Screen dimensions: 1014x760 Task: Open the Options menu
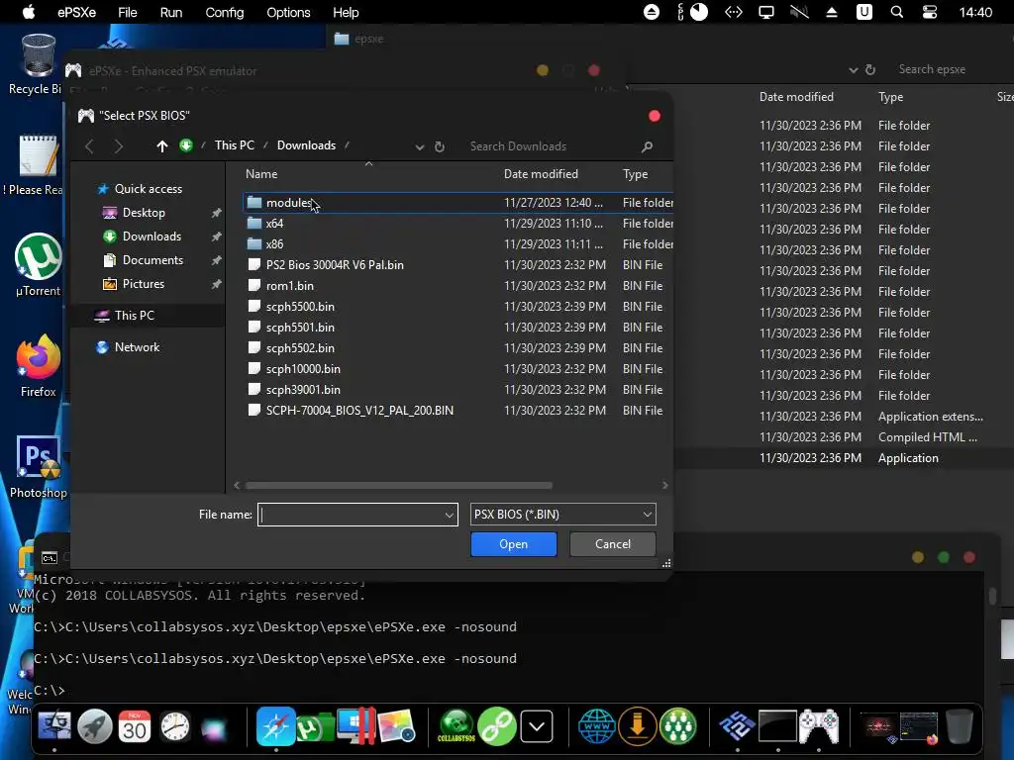tap(288, 12)
